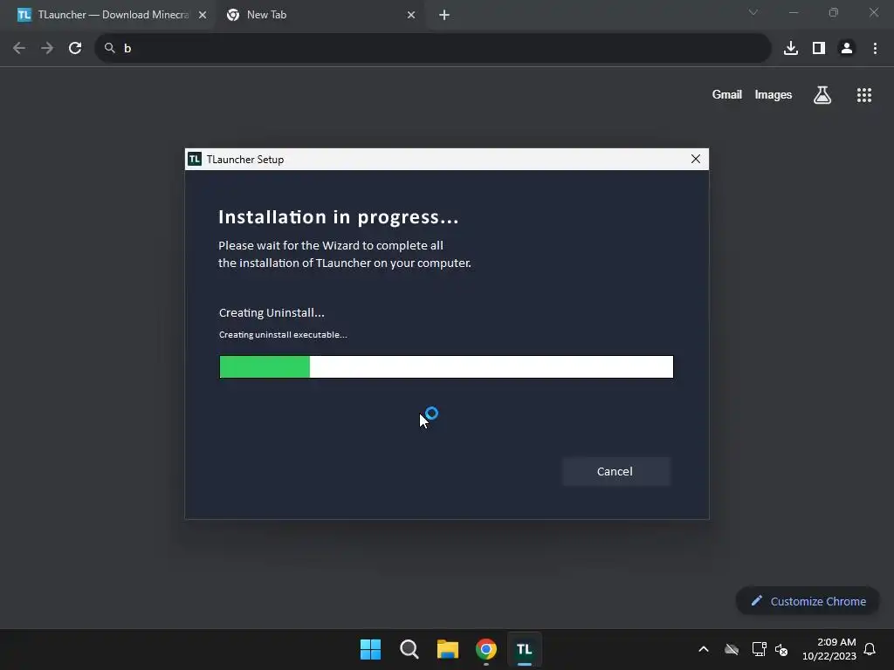Image resolution: width=894 pixels, height=670 pixels.
Task: Click 'Installation in progress...' heading
Action: 339,217
